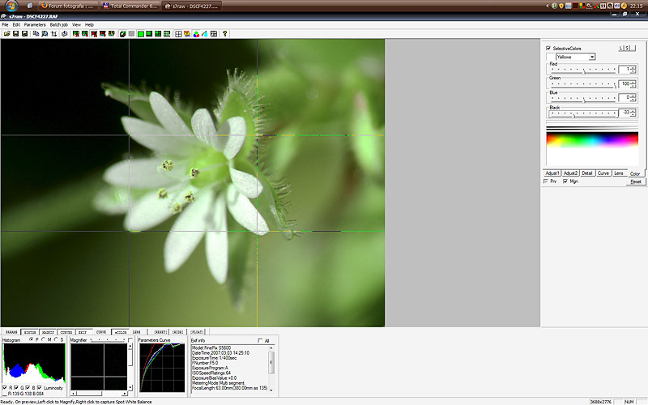Click the help question mark icon
Image resolution: width=648 pixels, height=405 pixels.
(x=225, y=34)
